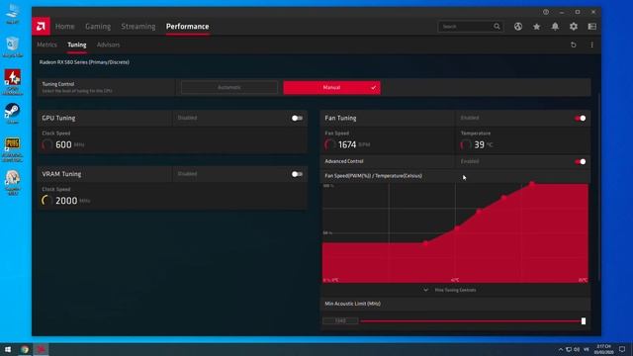Screen dimensions: 633x356
Task: Click the 600 MHz GPU clock value
Action: tap(63, 144)
